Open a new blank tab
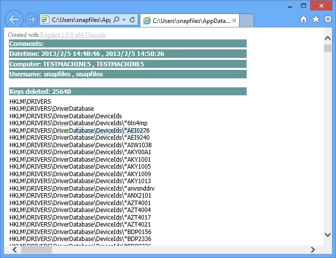The image size is (336, 258). pyautogui.click(x=247, y=20)
